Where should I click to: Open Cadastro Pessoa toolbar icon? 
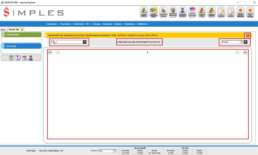tap(164, 12)
